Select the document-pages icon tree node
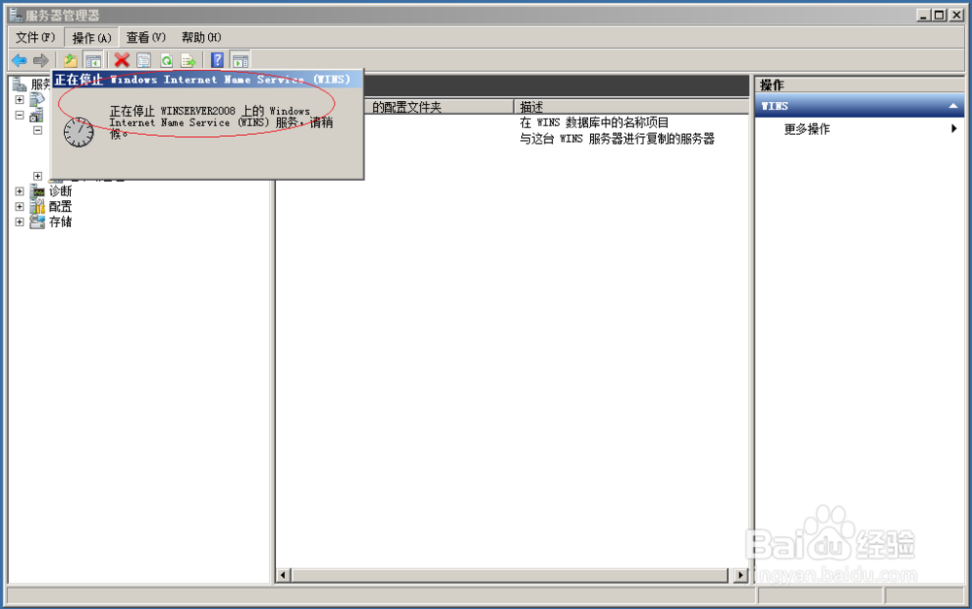This screenshot has width=972, height=609. click(x=37, y=99)
